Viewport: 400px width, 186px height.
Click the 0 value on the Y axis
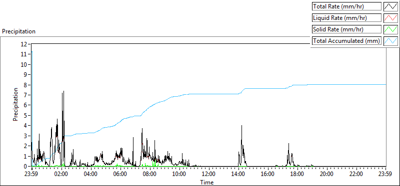click(26, 167)
